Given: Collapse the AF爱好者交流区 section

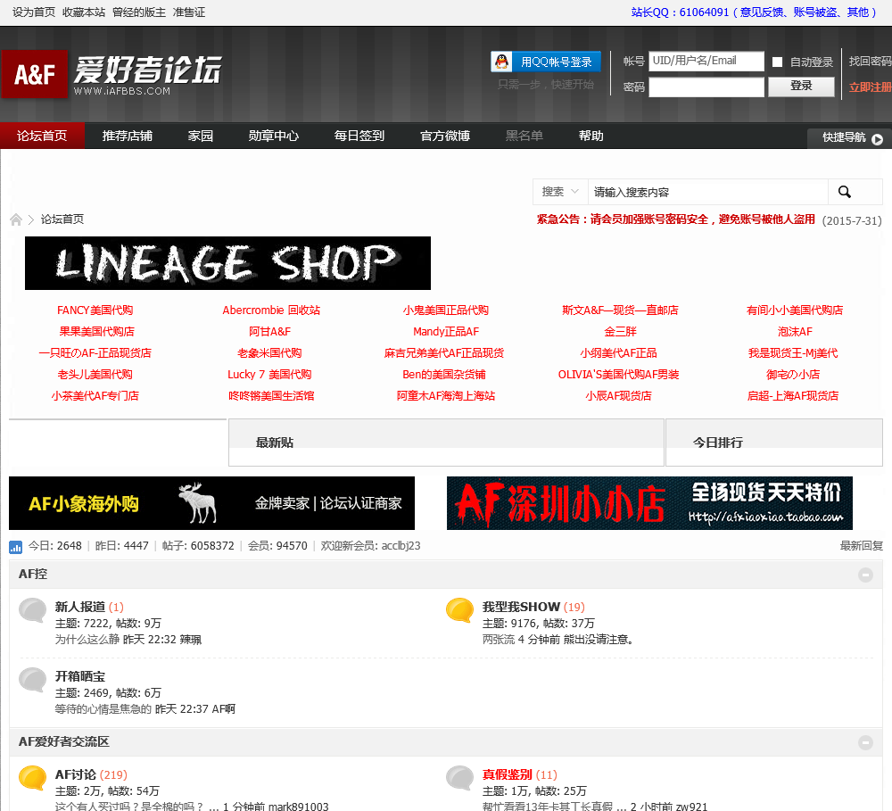Looking at the screenshot, I should coord(865,742).
